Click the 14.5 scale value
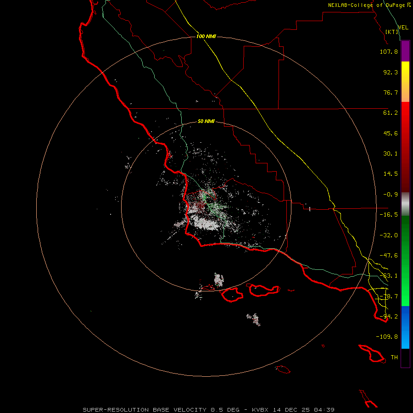The height and width of the screenshot is (413, 413). [x=391, y=174]
